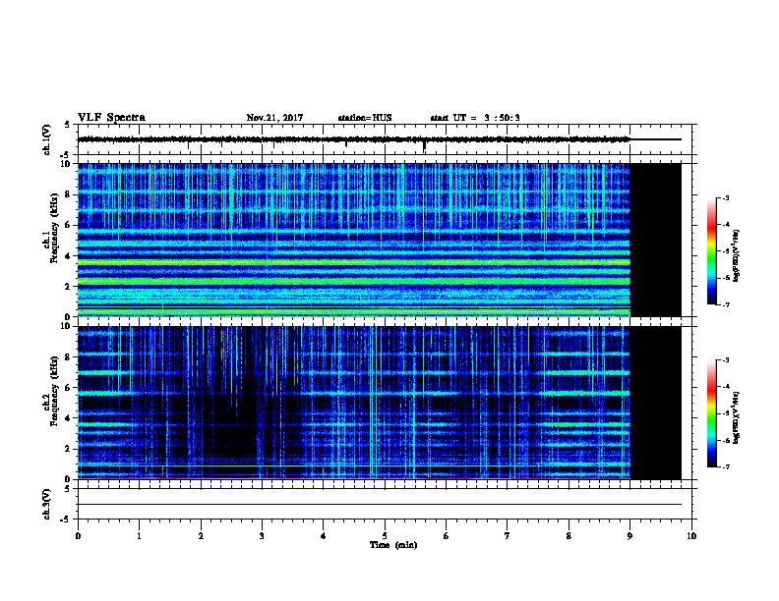Click the black no-data block in ch.1 spectrogram

[x=656, y=240]
